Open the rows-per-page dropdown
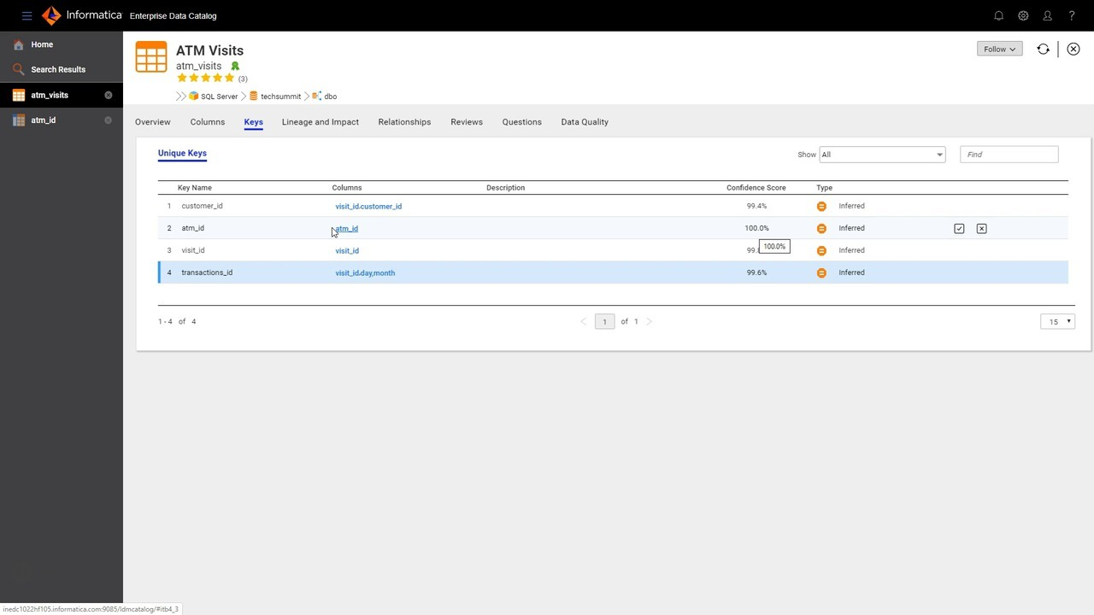The height and width of the screenshot is (615, 1094). [1058, 322]
